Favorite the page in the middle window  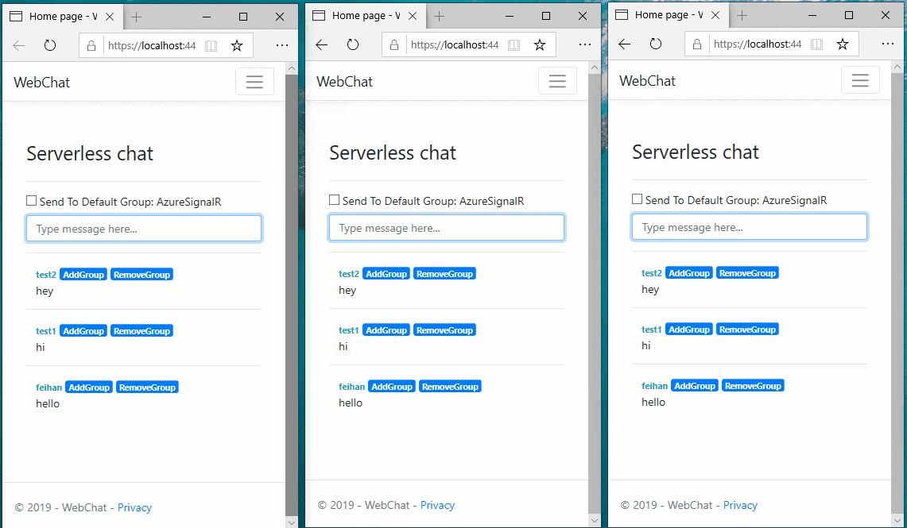tap(539, 45)
